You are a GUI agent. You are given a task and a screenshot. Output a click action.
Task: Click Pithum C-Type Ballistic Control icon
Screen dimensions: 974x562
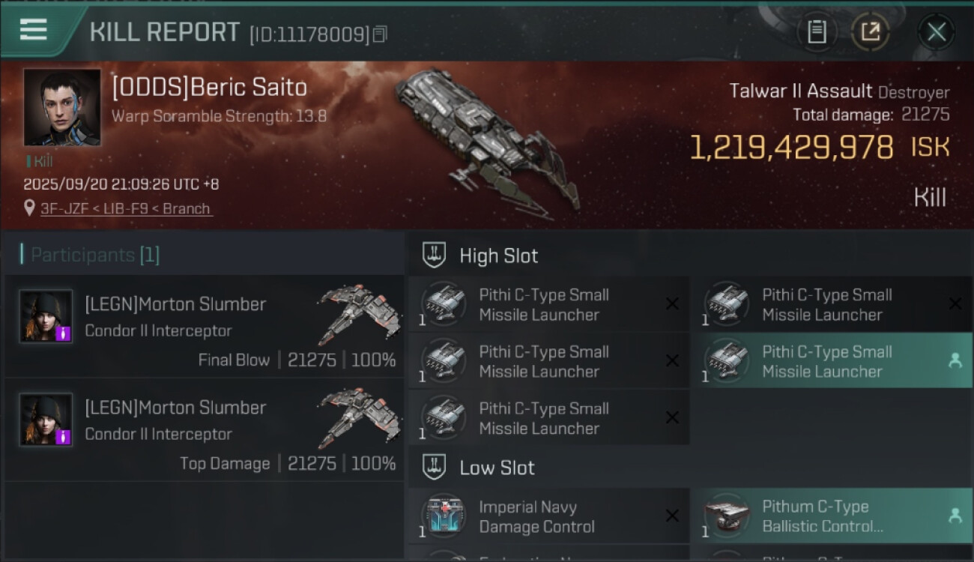click(x=727, y=516)
